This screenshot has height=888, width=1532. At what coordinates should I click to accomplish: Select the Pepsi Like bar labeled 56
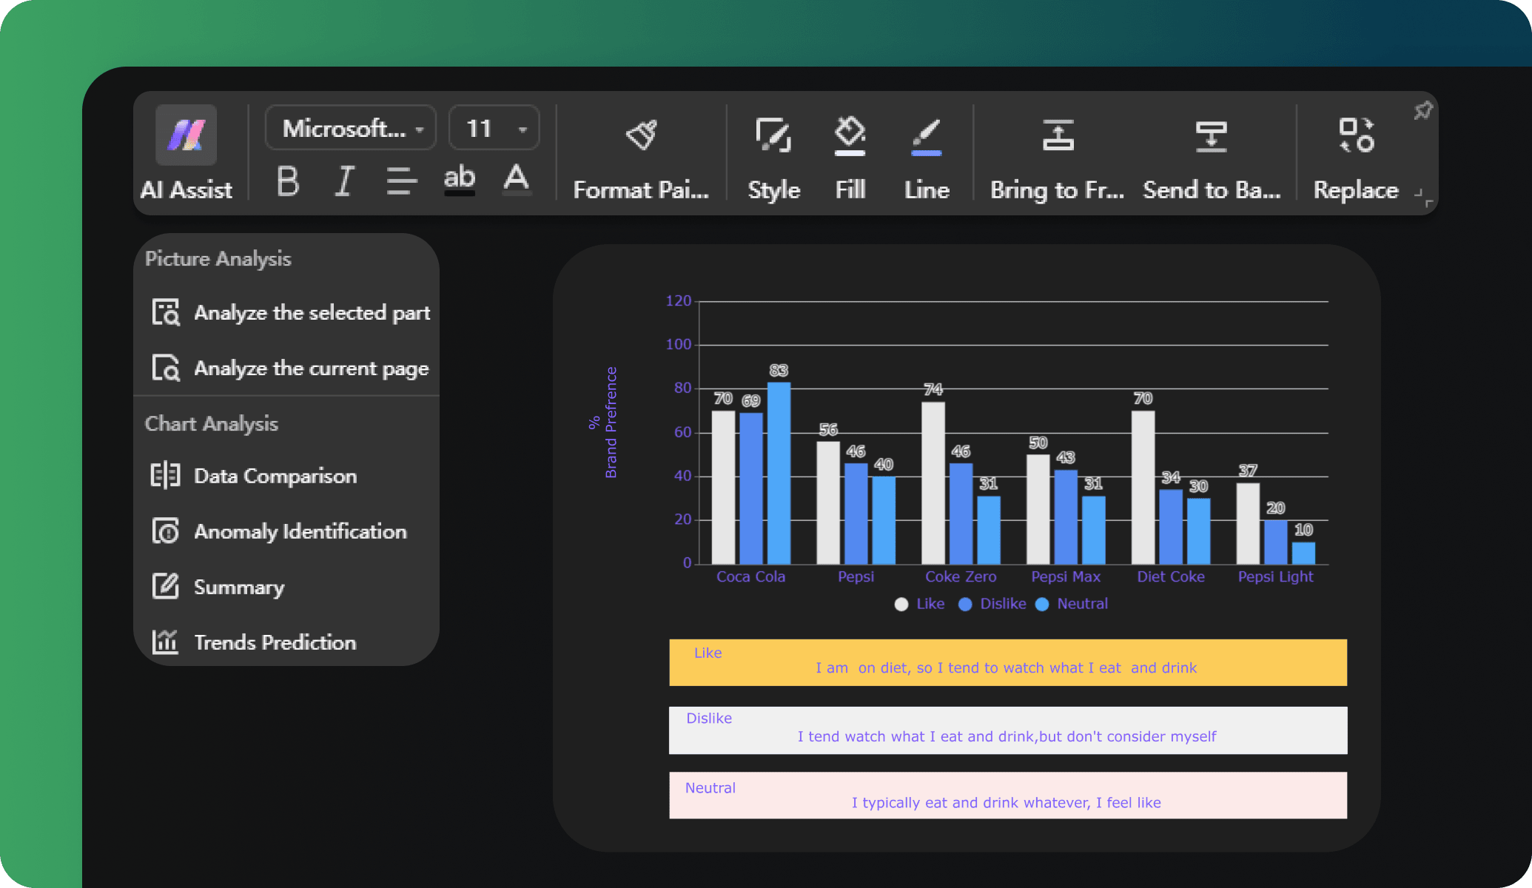tap(828, 503)
